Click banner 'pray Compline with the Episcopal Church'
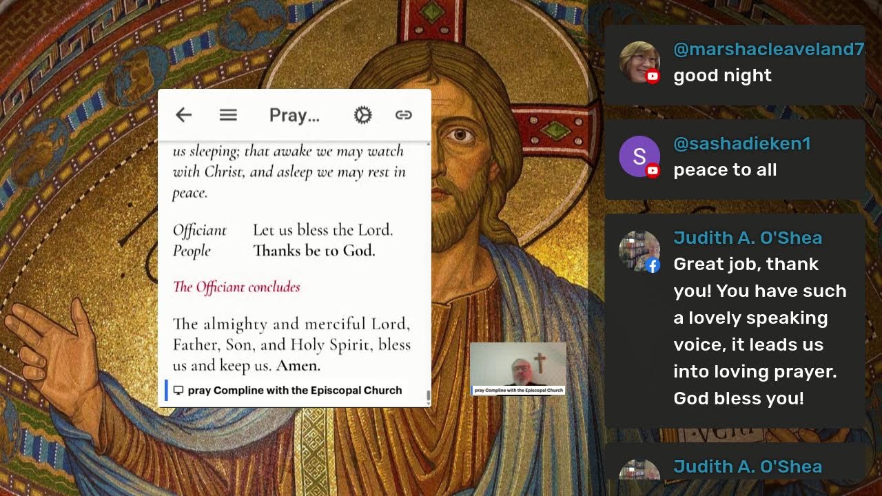882x496 pixels. coord(294,390)
